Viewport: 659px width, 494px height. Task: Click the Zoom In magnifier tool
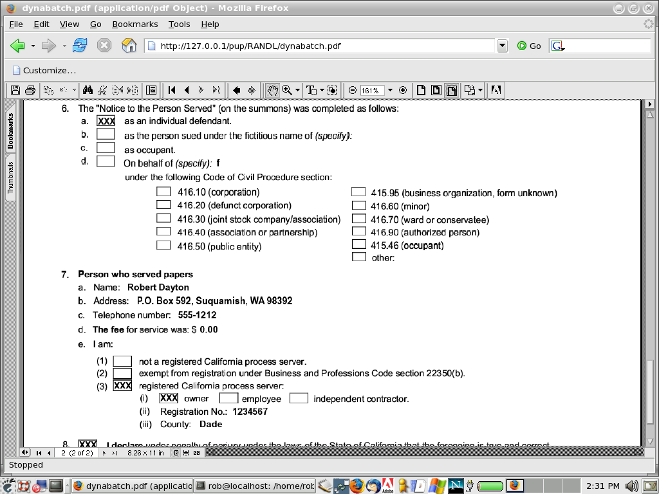coord(287,90)
